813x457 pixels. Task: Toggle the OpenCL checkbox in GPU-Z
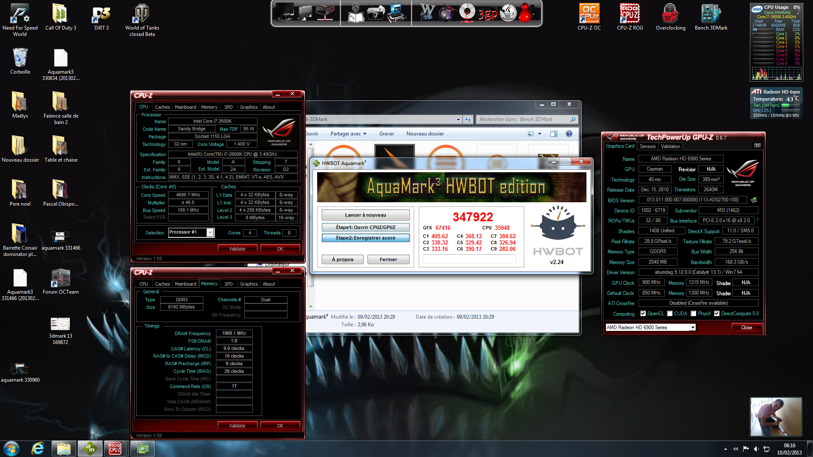tap(643, 314)
